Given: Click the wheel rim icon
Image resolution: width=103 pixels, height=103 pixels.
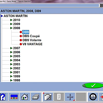Looking at the screenshot, I should 93,97.
